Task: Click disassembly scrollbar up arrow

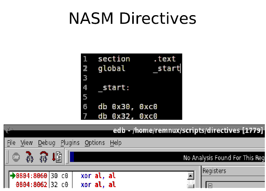Action: [191, 176]
